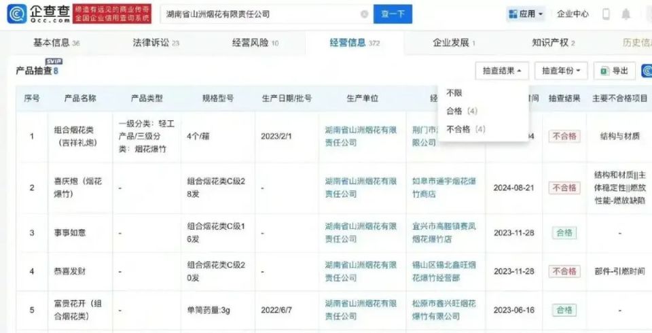Image resolution: width=652 pixels, height=333 pixels.
Task: Click product name 事事如意
Action: (x=69, y=232)
